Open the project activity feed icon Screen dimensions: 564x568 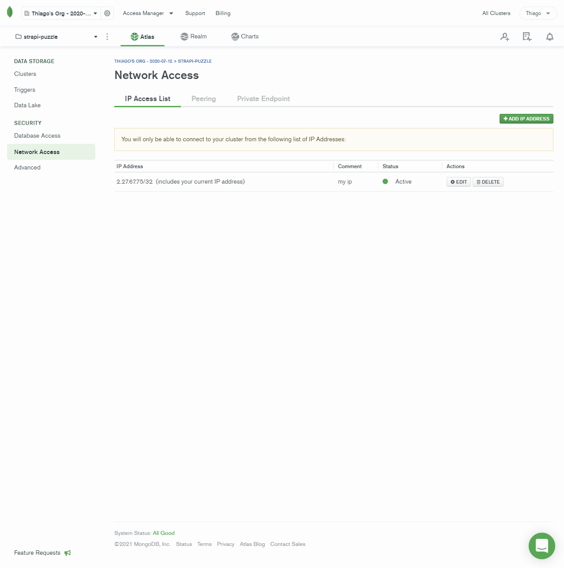[x=527, y=37]
